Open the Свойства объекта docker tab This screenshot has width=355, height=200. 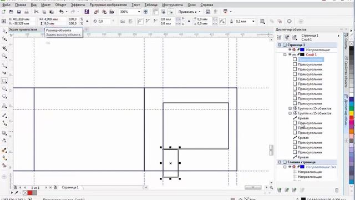(x=346, y=72)
